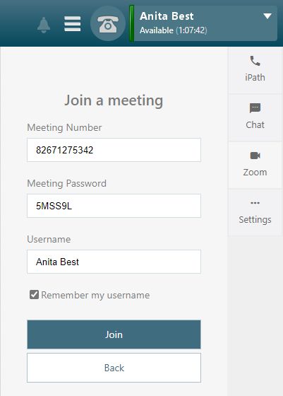This screenshot has height=396, width=283.
Task: Click the iPath phone handset icon
Action: click(255, 61)
